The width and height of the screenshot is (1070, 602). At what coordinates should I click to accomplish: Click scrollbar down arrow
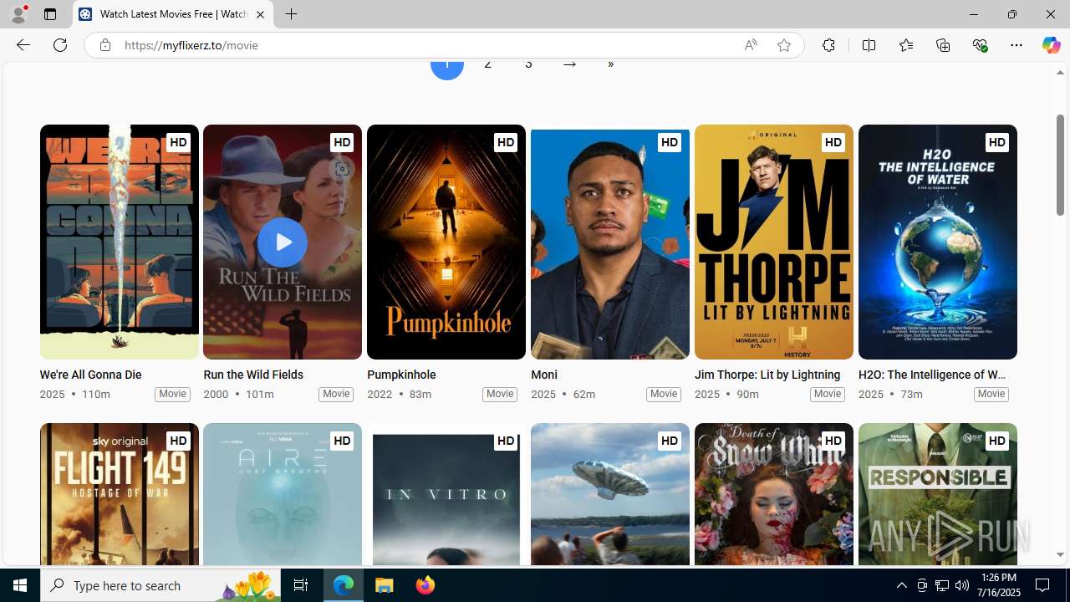tap(1060, 554)
